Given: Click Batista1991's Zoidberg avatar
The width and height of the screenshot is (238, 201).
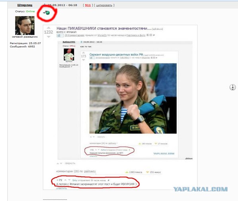Looking at the screenshot, I should [69, 55].
